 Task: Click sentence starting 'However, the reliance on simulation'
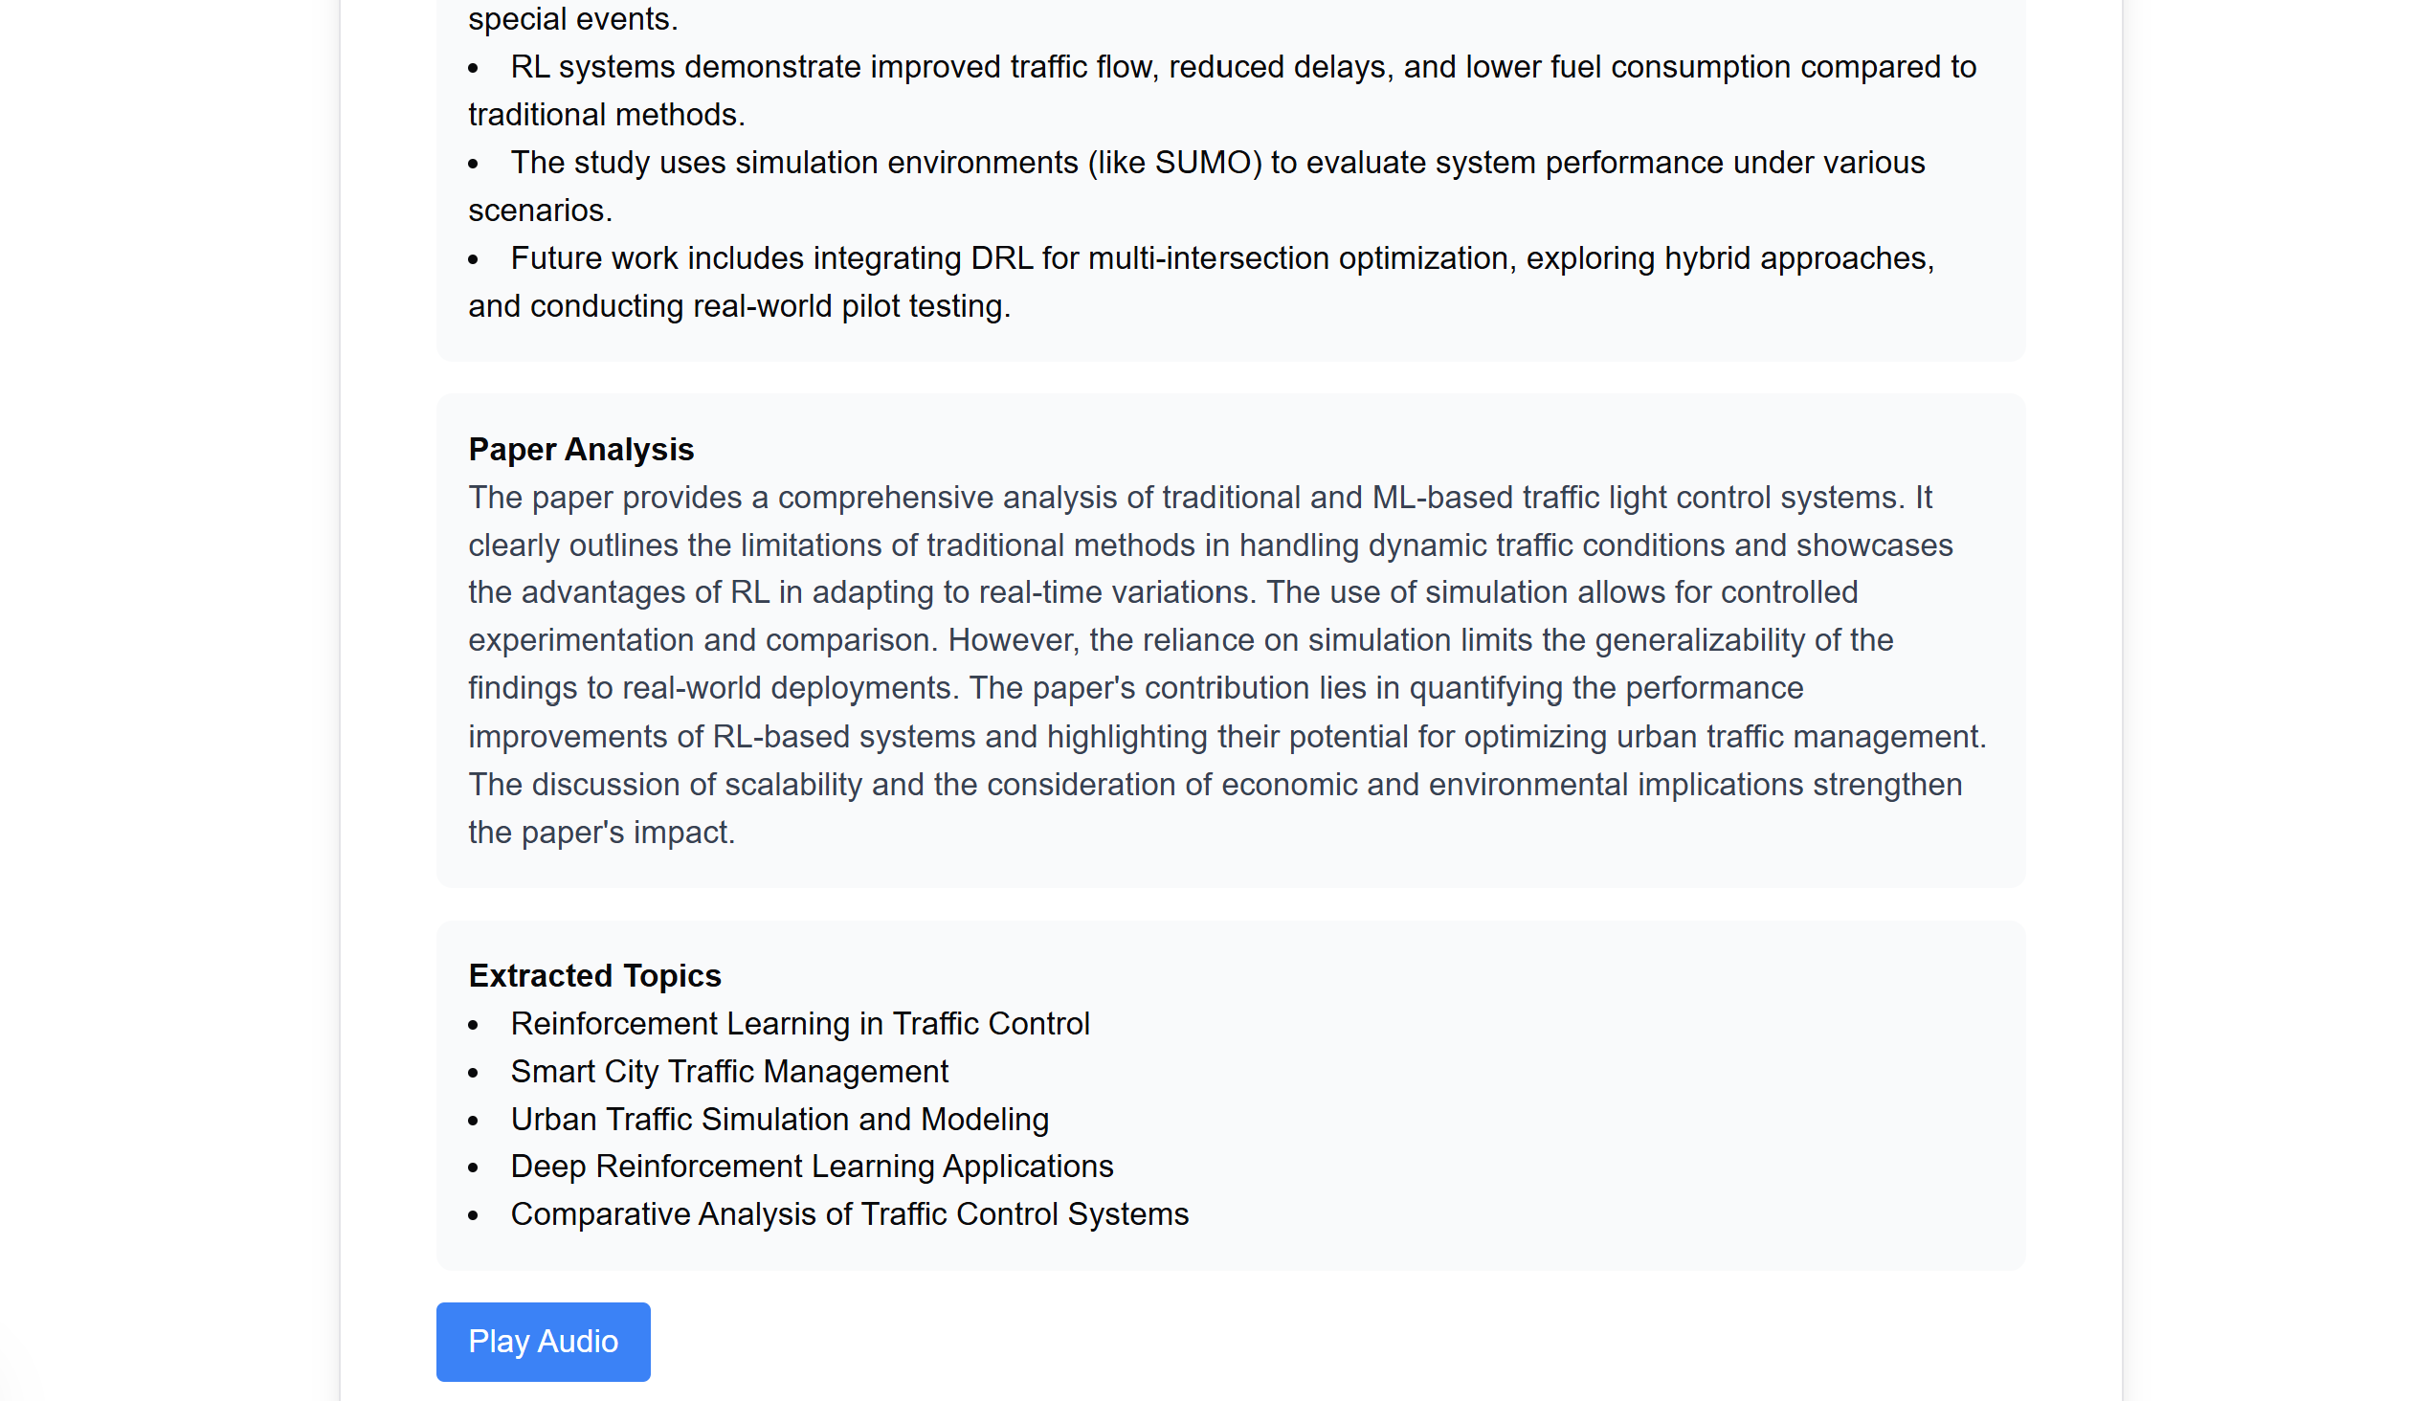click(x=1420, y=640)
